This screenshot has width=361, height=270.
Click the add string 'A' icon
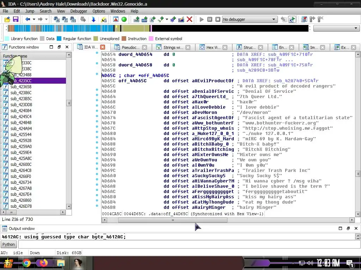(x=153, y=20)
